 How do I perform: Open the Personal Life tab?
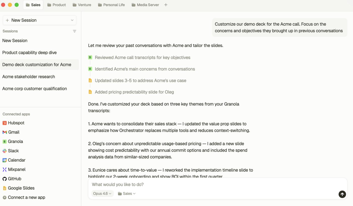pos(111,5)
